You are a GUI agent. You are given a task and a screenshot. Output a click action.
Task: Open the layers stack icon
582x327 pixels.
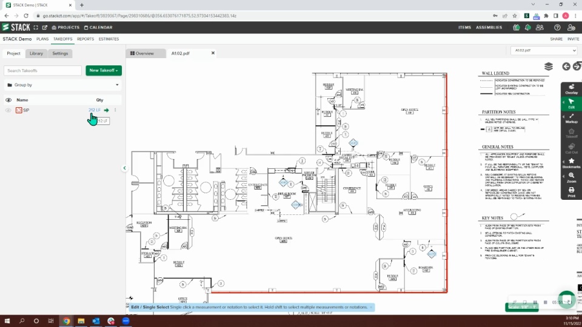coord(549,67)
